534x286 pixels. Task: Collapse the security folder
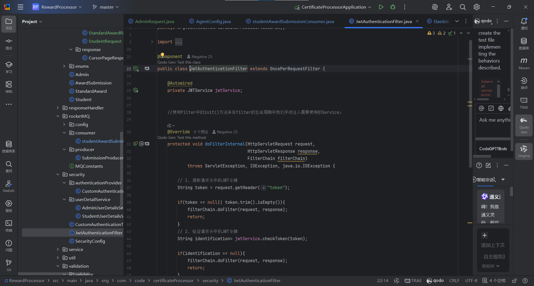(58, 174)
